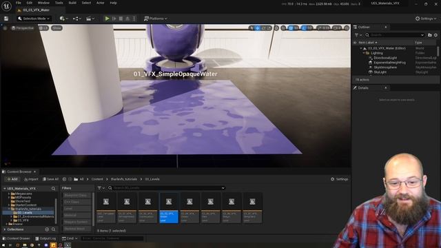Click Save All in Content Browser
The width and height of the screenshot is (441, 248).
50,179
